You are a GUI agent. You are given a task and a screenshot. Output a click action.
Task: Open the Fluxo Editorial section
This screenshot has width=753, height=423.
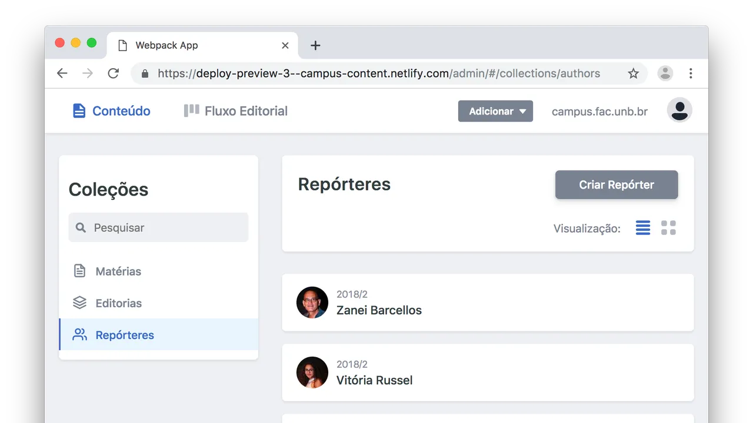coord(235,111)
